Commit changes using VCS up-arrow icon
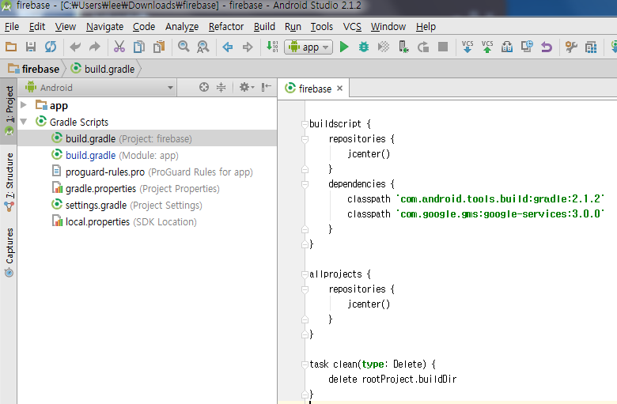The width and height of the screenshot is (617, 404). pos(487,47)
